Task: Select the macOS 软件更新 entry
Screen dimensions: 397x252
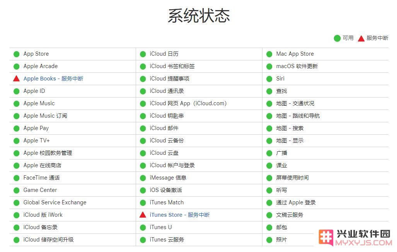Action: coord(297,66)
